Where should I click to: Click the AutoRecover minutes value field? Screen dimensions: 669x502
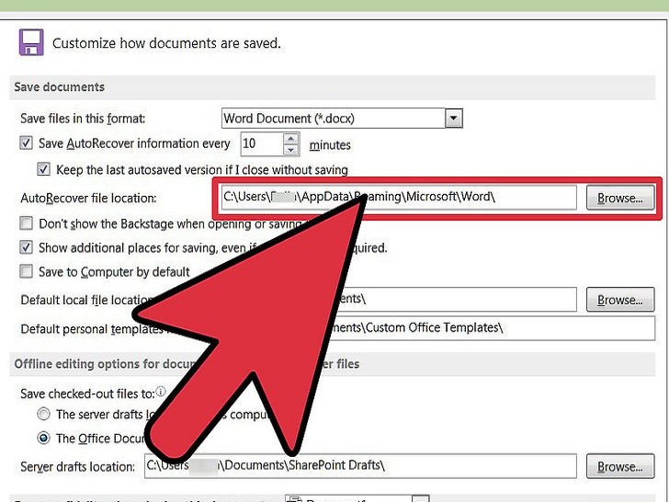coord(262,143)
